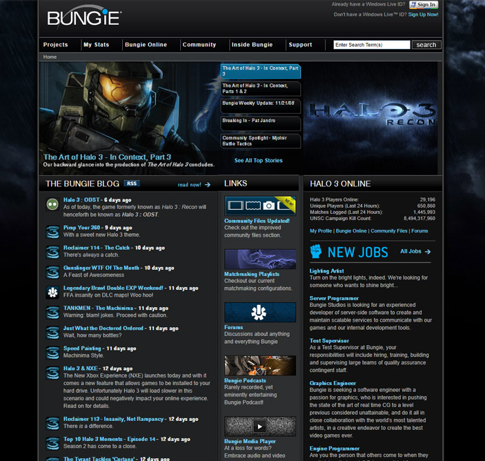Click the fist icon next to NEW JOBS
This screenshot has height=461, width=485.
316,251
